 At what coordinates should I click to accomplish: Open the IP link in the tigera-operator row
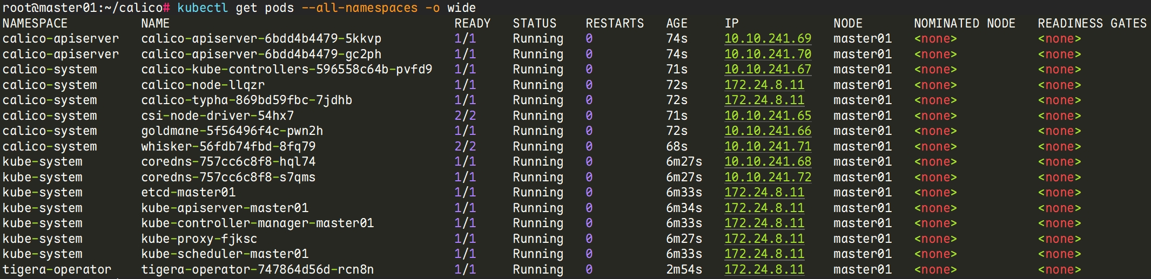click(764, 270)
